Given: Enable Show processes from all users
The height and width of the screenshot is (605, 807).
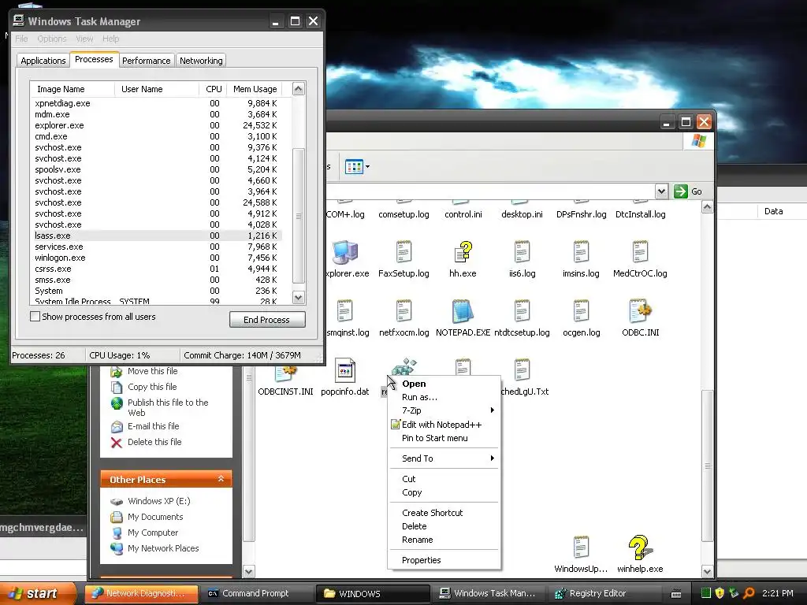Looking at the screenshot, I should click(35, 317).
